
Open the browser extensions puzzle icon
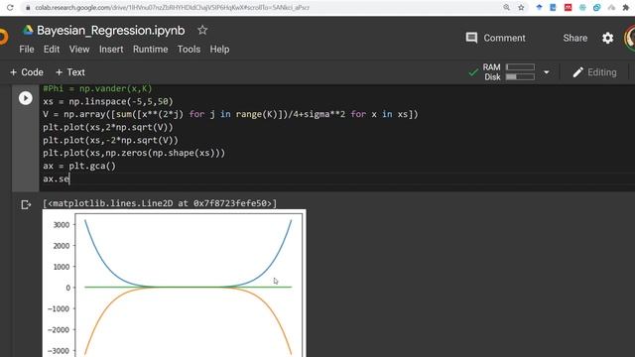click(626, 7)
